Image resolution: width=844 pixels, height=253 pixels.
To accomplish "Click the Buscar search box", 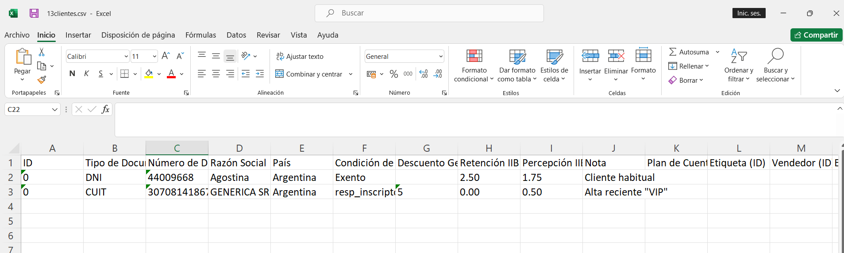I will pos(429,13).
